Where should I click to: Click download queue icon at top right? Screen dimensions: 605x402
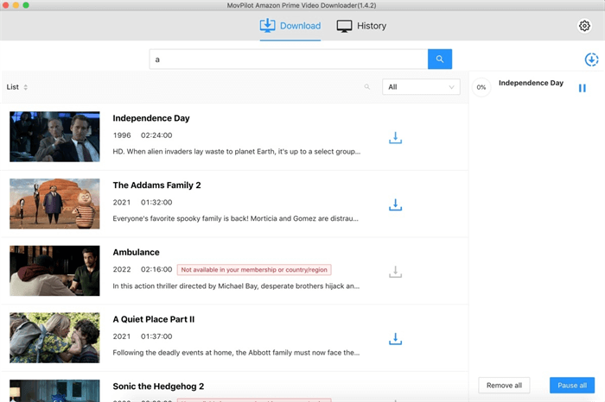(591, 60)
